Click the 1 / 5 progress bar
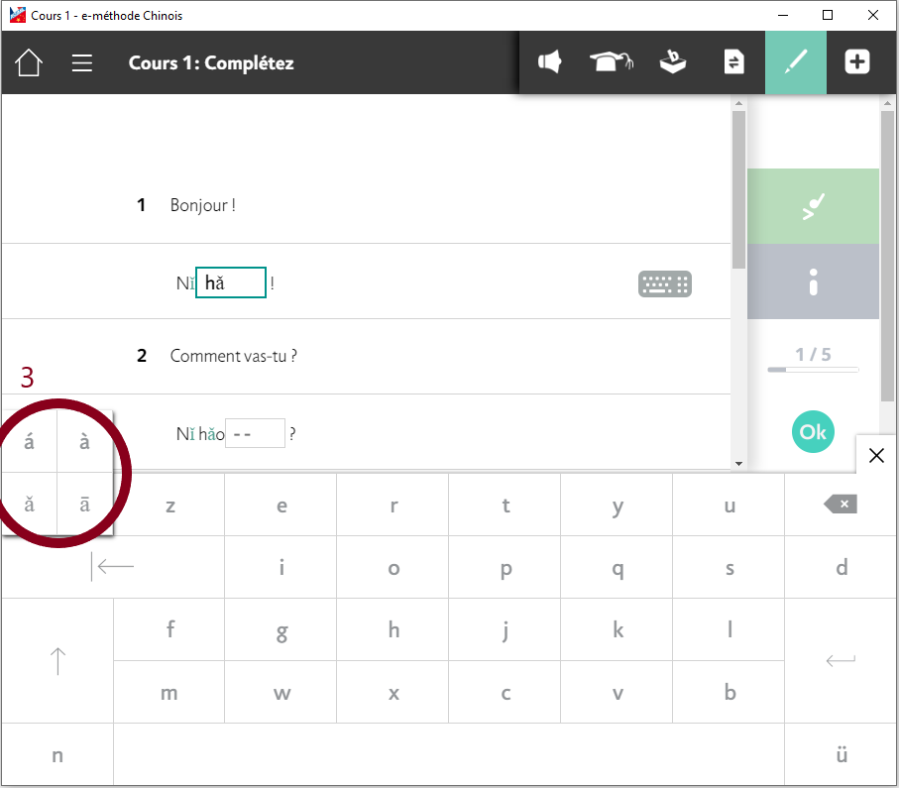 point(813,369)
